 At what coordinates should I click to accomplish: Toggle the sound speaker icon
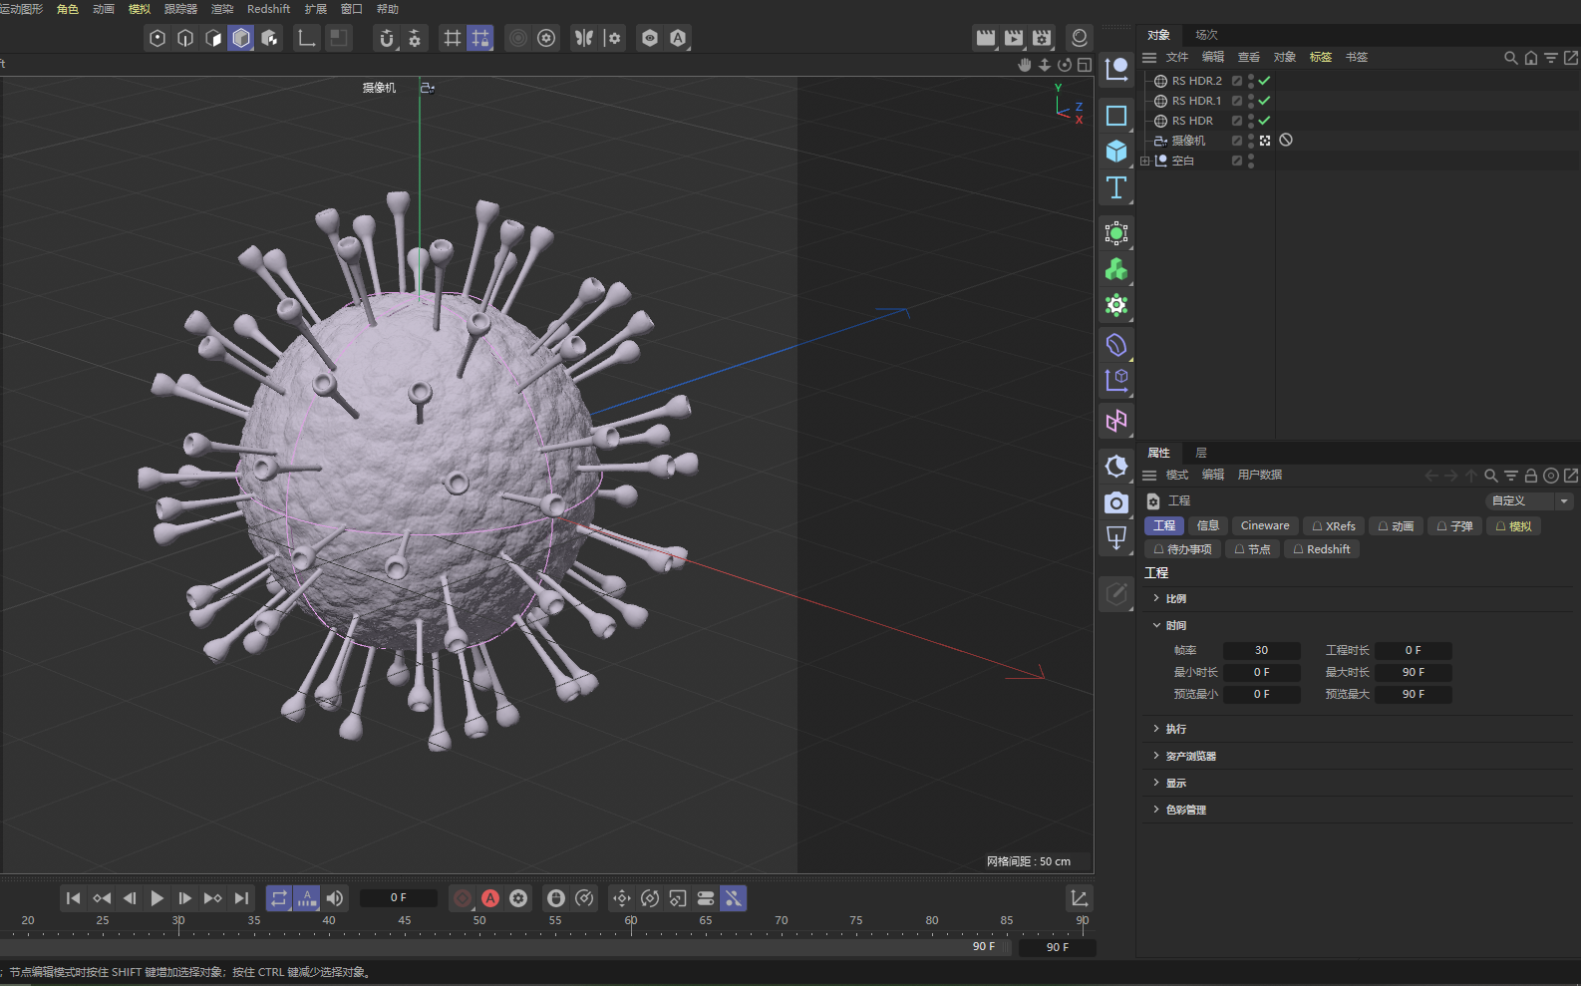tap(335, 898)
